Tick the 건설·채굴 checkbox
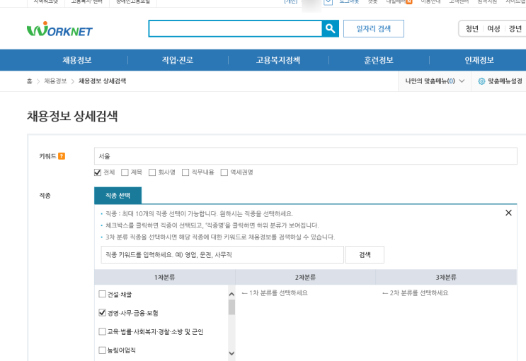The image size is (526, 361). pyautogui.click(x=103, y=294)
